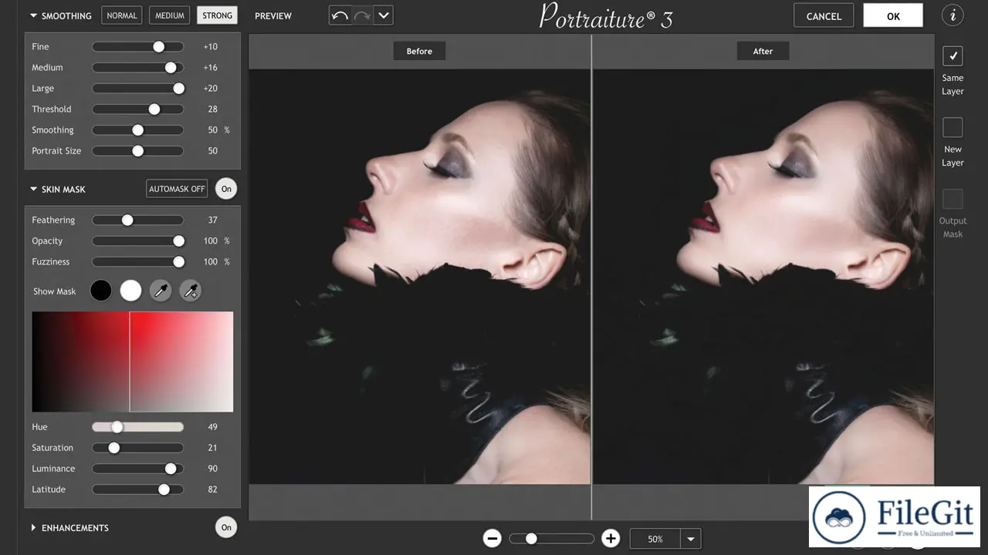Click inside the skin color picker field

pyautogui.click(x=132, y=362)
